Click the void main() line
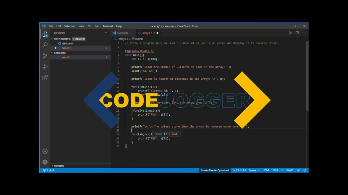The width and height of the screenshot is (348, 195). (135, 55)
